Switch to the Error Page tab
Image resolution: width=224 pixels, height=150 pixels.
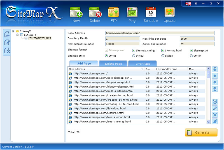143,64
